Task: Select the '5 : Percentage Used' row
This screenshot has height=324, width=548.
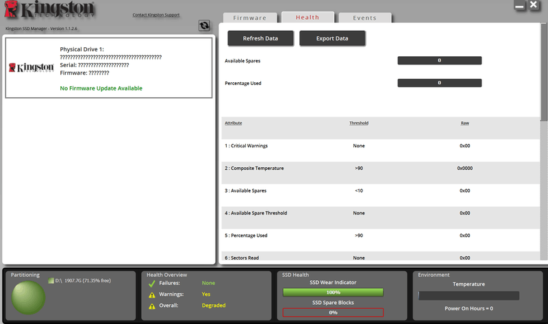Action: [x=381, y=240]
